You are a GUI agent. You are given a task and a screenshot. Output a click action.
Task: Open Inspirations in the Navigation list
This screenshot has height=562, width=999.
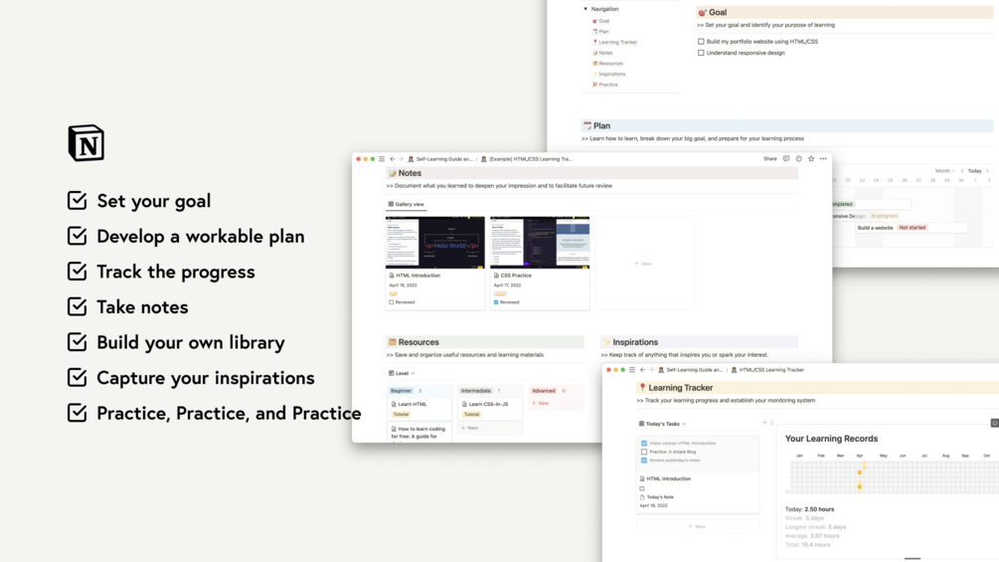[608, 74]
